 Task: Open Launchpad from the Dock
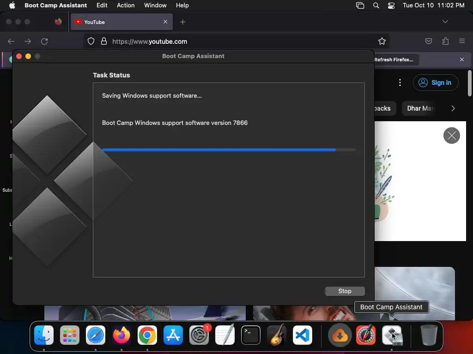(70, 335)
